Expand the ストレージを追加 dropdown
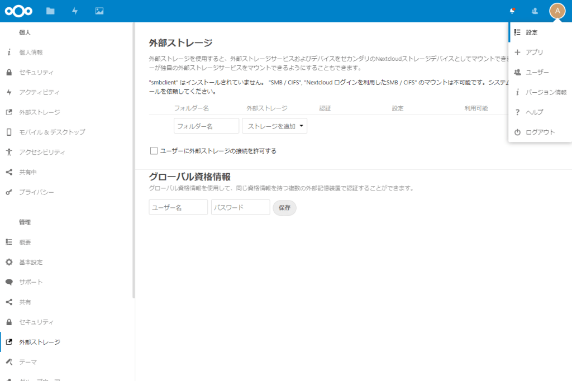 274,126
